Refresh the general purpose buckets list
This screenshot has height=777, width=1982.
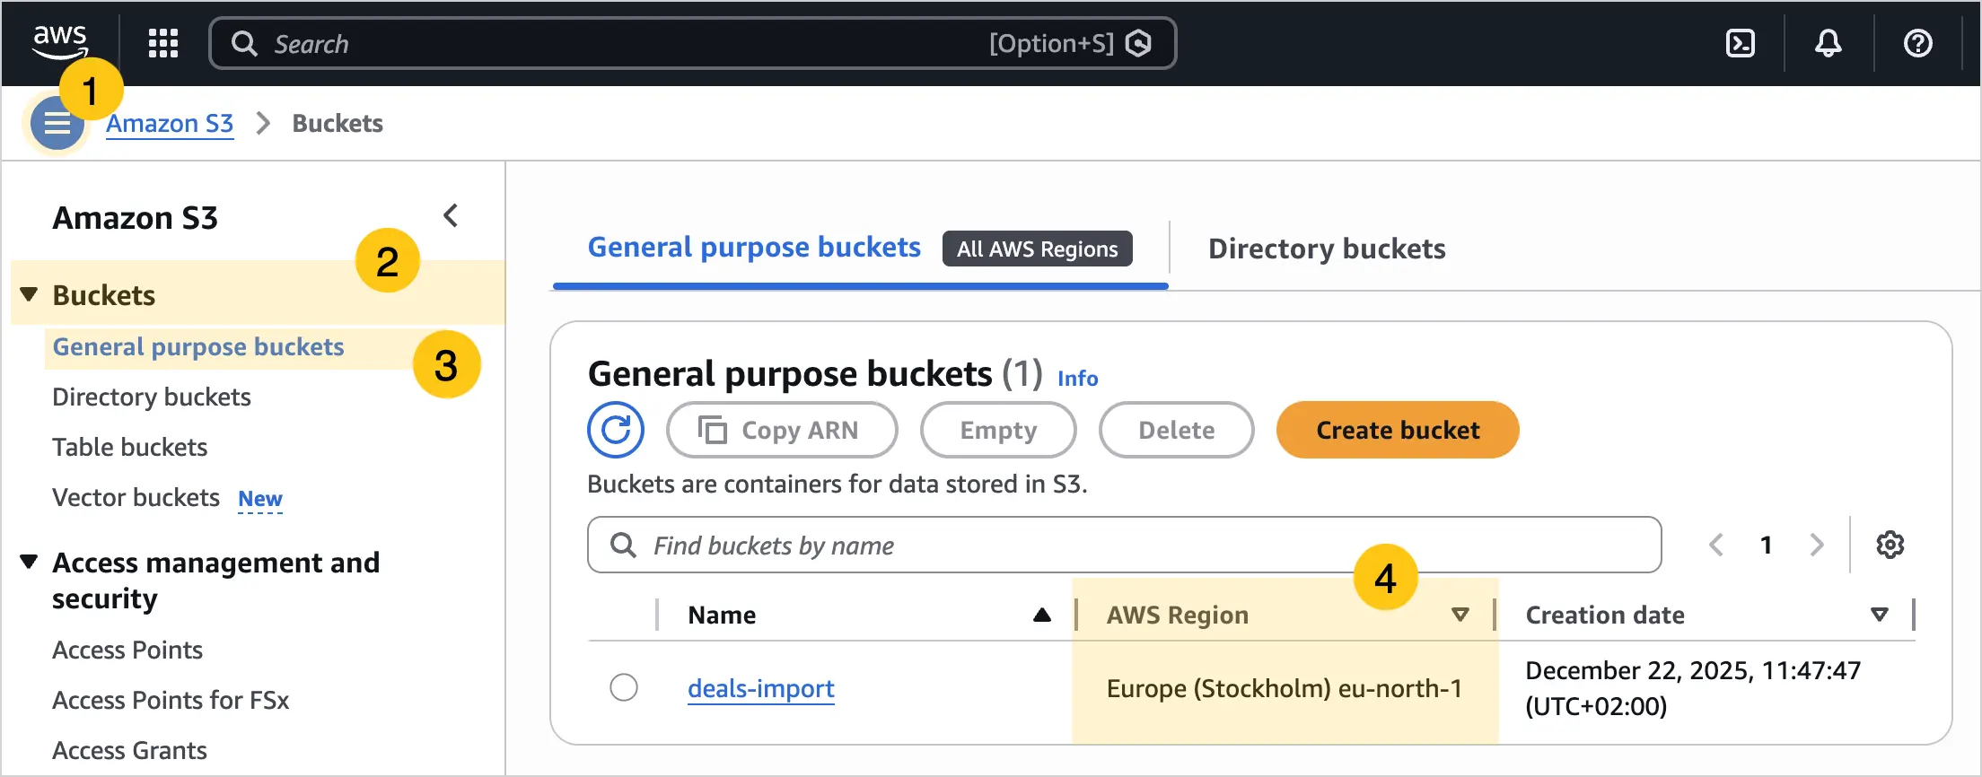tap(616, 430)
